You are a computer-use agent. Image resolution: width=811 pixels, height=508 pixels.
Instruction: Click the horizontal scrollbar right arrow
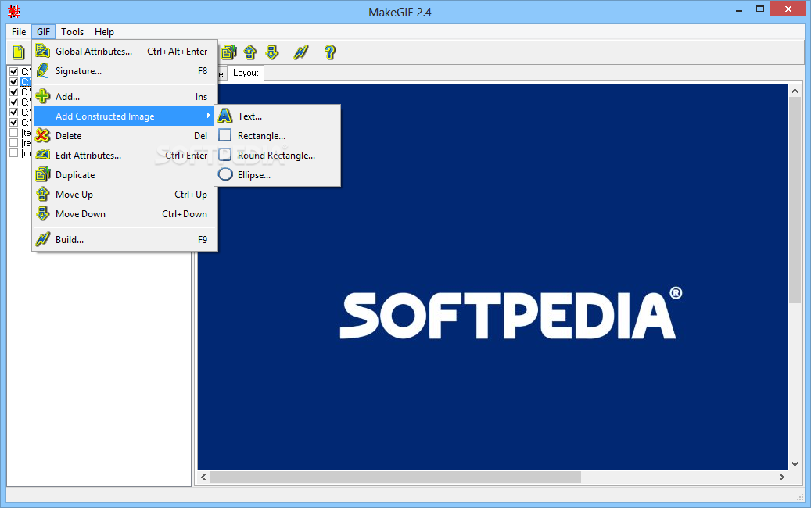782,477
